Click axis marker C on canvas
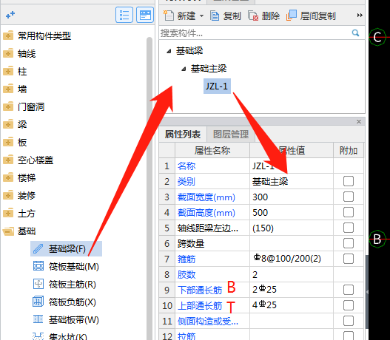 tap(377, 37)
